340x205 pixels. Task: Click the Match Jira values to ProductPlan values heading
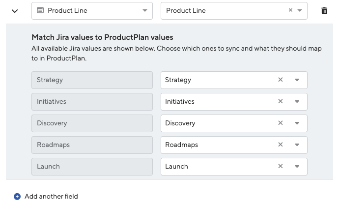point(102,37)
